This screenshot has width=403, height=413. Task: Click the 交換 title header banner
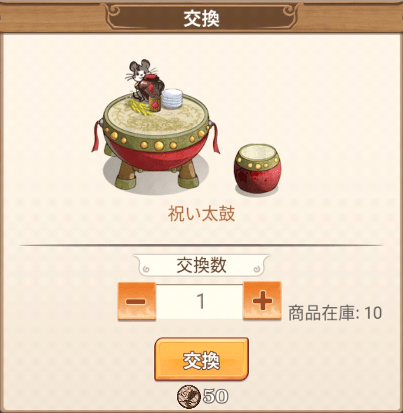tap(201, 18)
